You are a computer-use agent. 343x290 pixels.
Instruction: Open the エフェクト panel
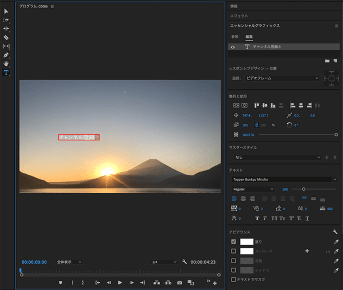pyautogui.click(x=239, y=16)
